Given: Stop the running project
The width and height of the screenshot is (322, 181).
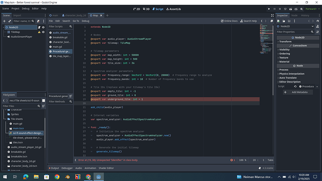Looking at the screenshot, I should 280,9.
